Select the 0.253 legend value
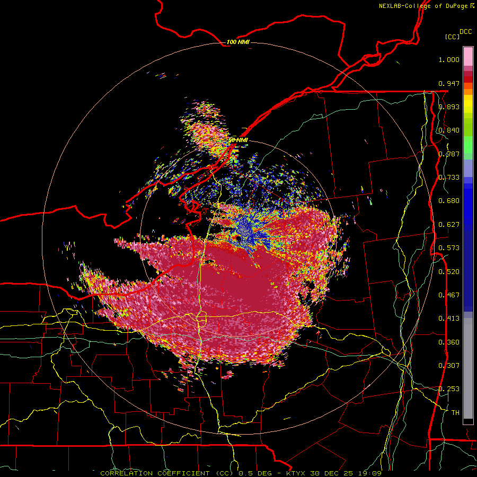Viewport: 477px width, 477px height. coord(449,389)
